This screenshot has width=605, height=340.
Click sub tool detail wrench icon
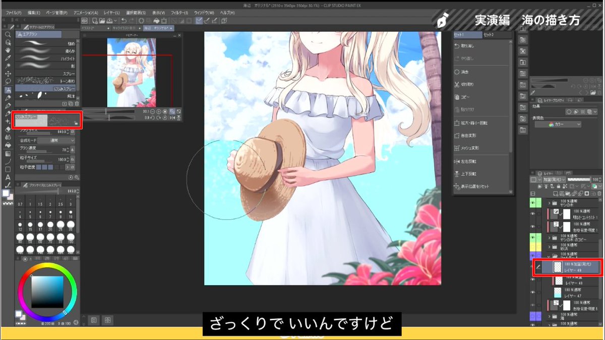point(77,177)
